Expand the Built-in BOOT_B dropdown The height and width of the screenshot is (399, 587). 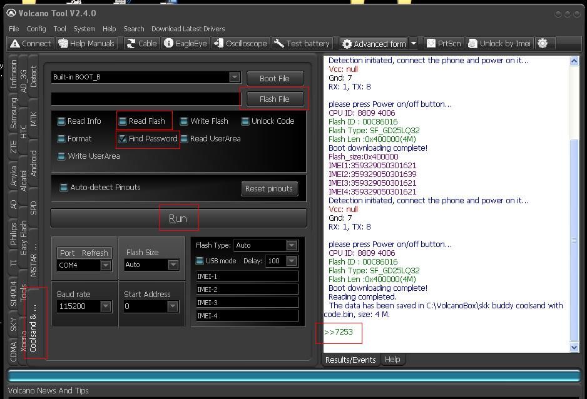(234, 78)
